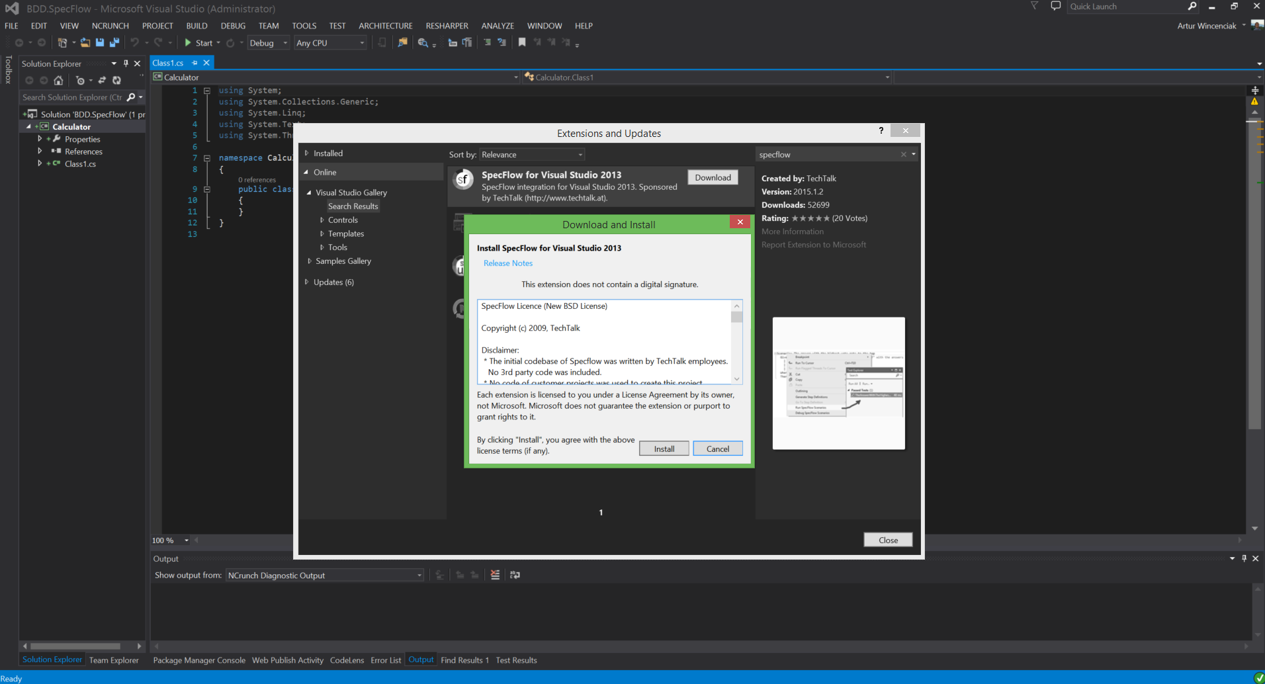Click the Clear All output icon
1265x684 pixels.
point(495,575)
